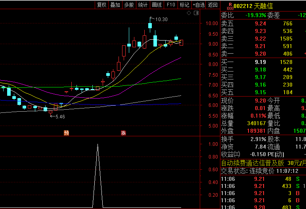Click 卖五 price 9.24
Screen dimensions: 306x209
pyautogui.click(x=260, y=24)
